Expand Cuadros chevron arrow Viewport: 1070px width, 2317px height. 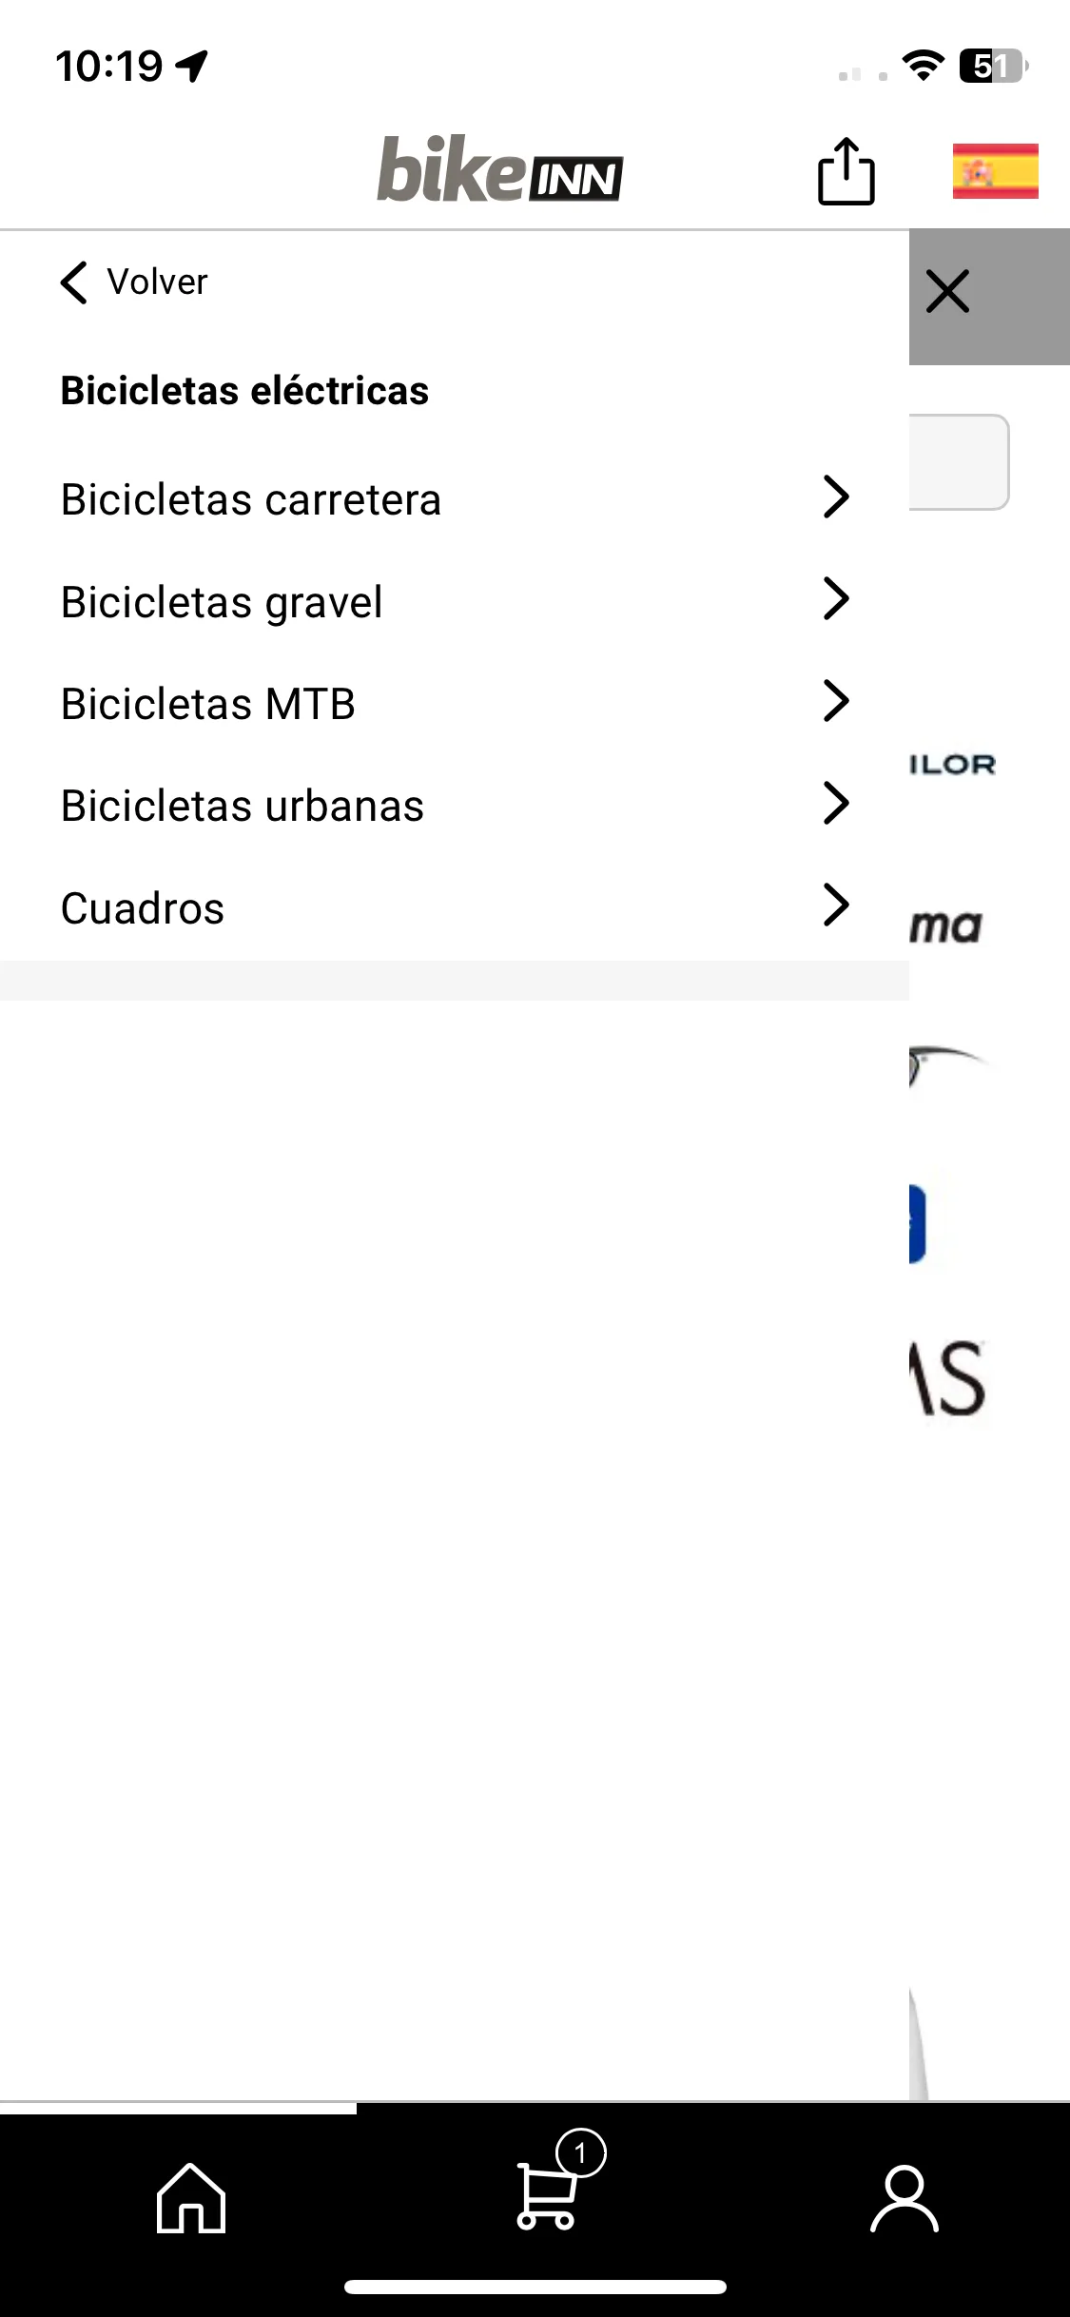[x=835, y=905]
